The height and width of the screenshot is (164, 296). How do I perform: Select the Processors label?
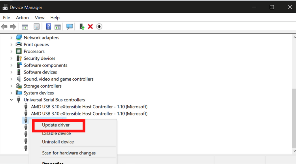tap(34, 51)
